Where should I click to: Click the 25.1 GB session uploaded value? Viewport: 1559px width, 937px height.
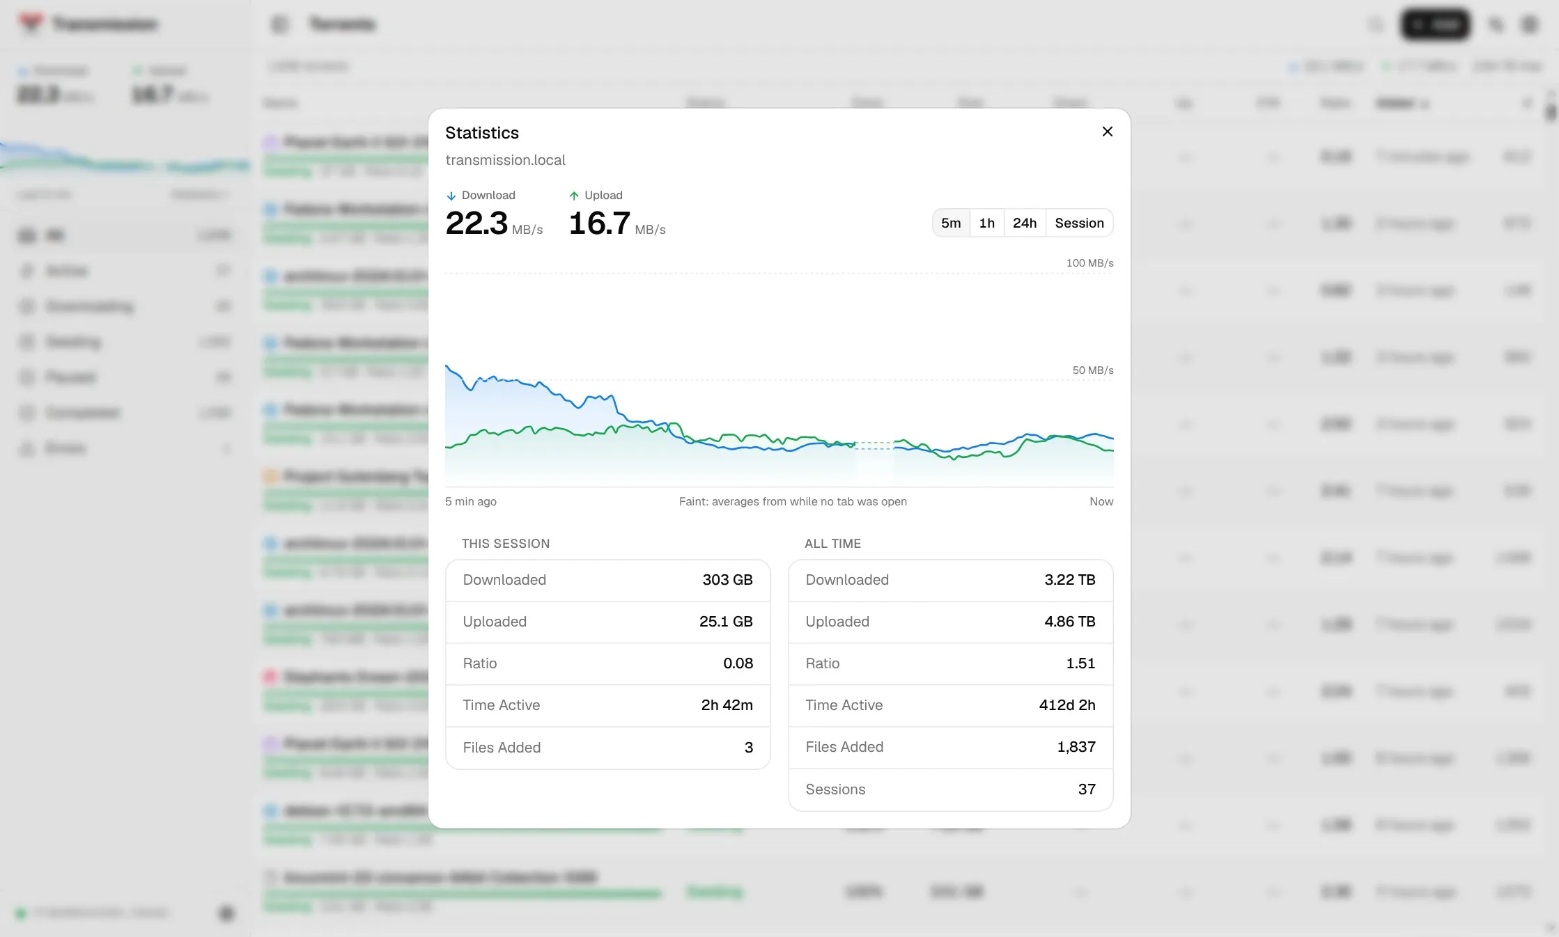click(726, 622)
